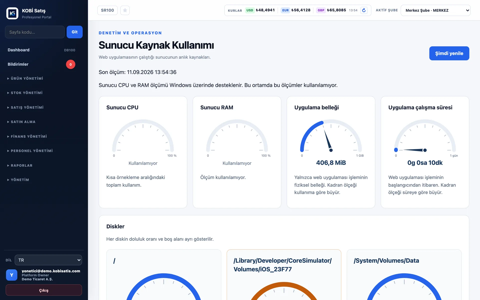Screen dimensions: 480x300
Task: Click the DB100 code next to Dashboard
Action: coord(69,50)
